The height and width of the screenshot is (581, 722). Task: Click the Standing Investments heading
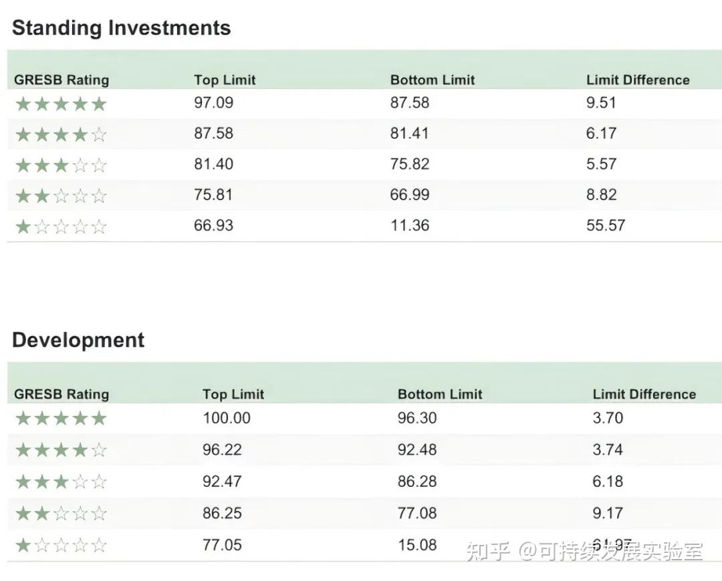122,28
